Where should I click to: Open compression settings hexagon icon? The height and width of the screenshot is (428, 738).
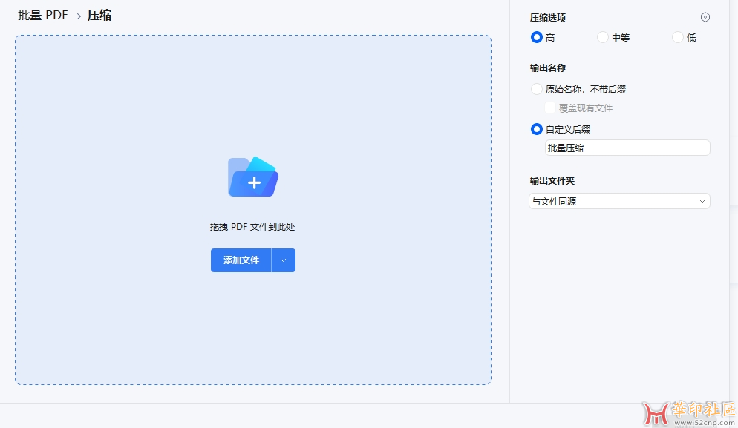(x=705, y=17)
